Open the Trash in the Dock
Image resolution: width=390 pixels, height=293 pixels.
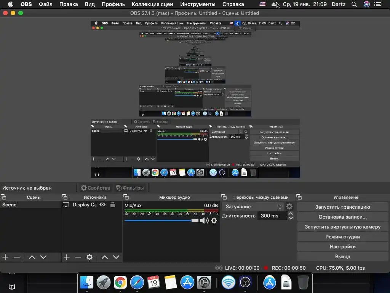pyautogui.click(x=303, y=283)
